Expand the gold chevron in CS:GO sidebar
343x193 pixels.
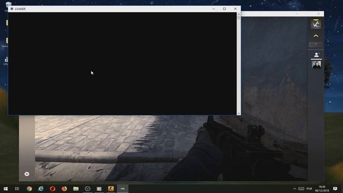(316, 36)
